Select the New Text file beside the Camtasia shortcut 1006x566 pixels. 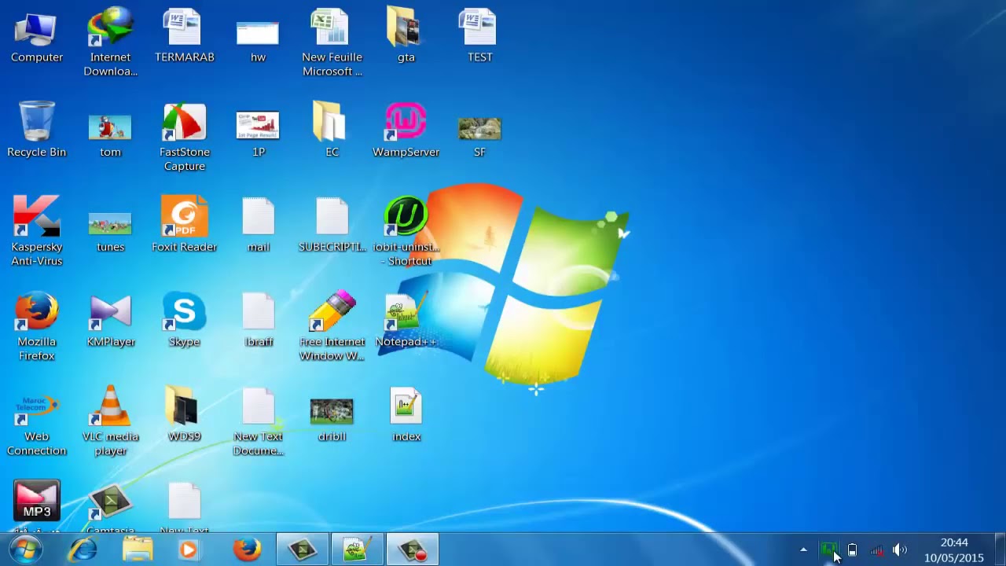point(185,508)
